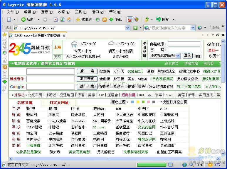This screenshot has width=227, height=169.
Task: Click the 雅虎音乐 search input field
Action: pyautogui.click(x=51, y=79)
